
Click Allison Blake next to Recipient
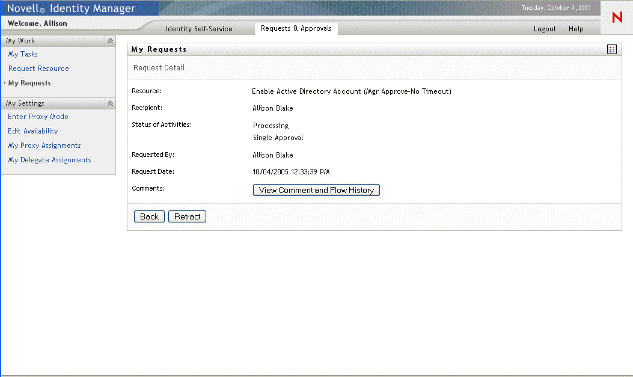coord(272,108)
